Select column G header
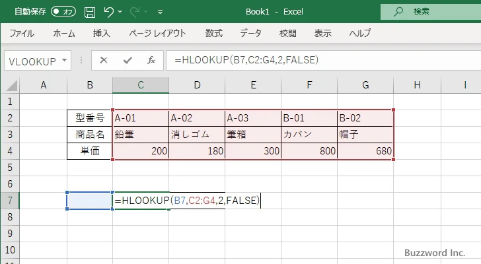 click(x=365, y=85)
